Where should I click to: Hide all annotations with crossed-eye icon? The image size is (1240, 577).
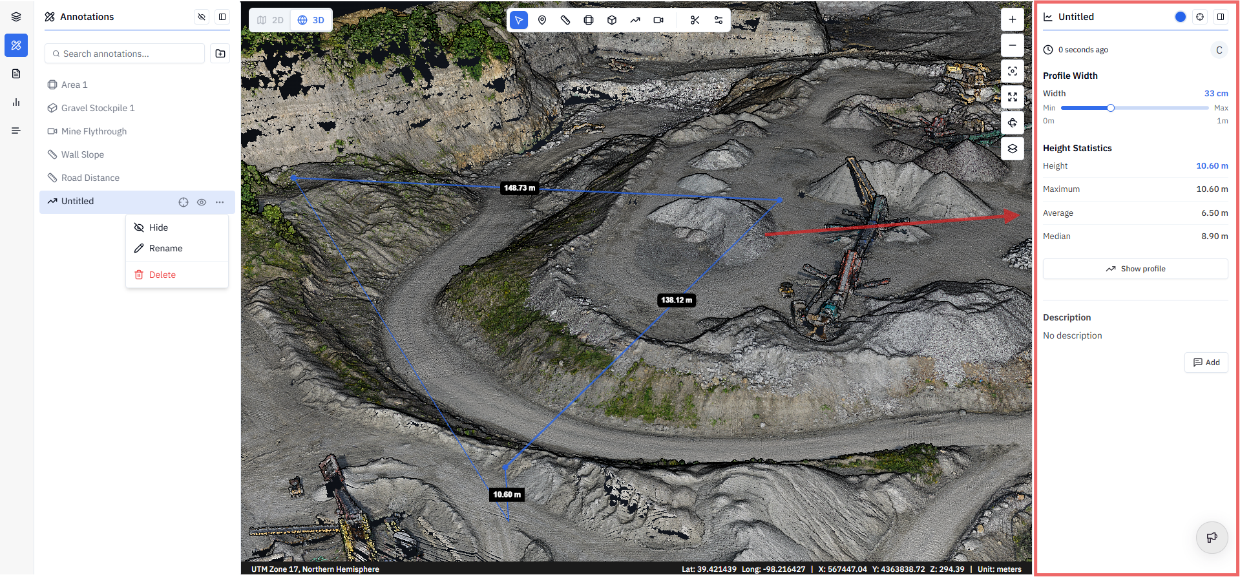[x=202, y=17]
